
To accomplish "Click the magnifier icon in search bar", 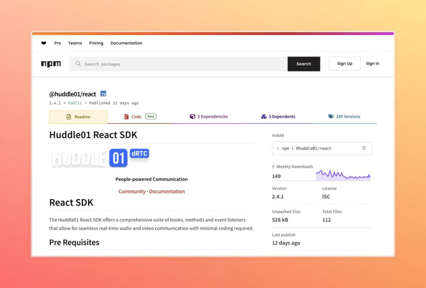I will [x=78, y=64].
